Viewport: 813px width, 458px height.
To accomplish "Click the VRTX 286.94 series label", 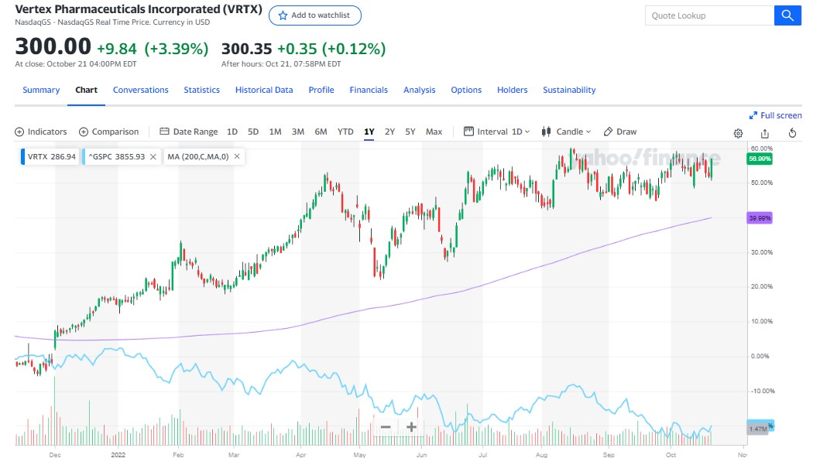I will click(x=50, y=156).
